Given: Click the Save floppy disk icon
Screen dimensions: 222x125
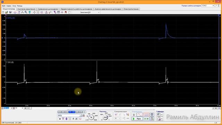Looking at the screenshot, I should (10, 12).
